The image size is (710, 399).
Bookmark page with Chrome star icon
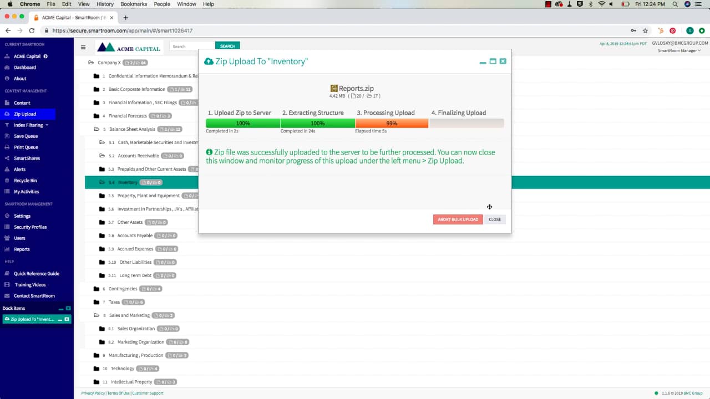(645, 31)
